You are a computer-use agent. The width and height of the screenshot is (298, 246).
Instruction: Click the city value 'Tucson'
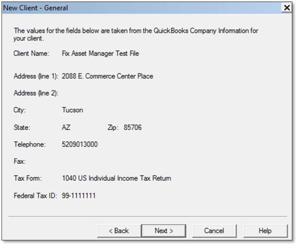(72, 110)
